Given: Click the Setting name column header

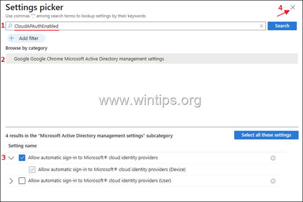Looking at the screenshot, I should pos(22,146).
